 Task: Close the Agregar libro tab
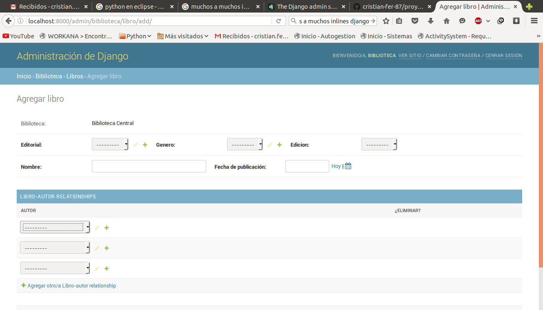click(x=516, y=7)
